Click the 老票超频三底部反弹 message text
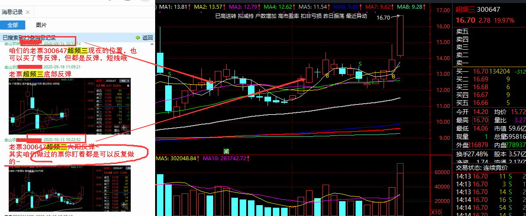Viewport: 526px width, 216px height. tap(40, 74)
